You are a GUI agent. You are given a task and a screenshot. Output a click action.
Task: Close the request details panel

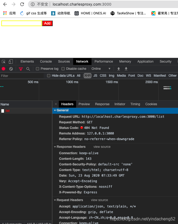[x=56, y=104]
